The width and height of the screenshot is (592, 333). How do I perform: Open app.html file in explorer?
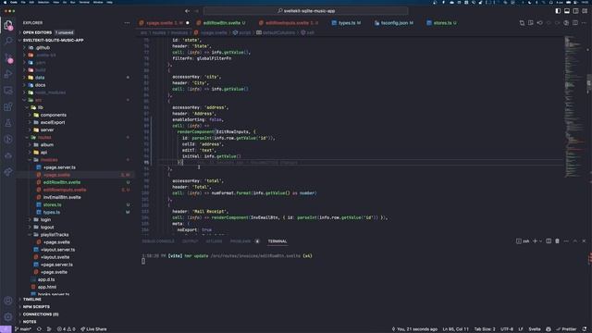[x=47, y=288]
